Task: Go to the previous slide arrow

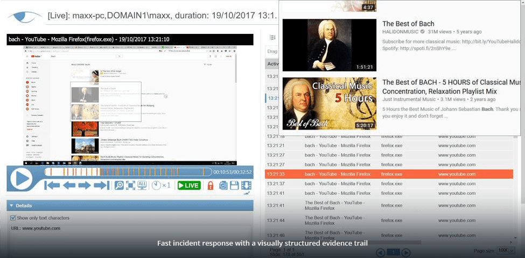Action: point(69,185)
